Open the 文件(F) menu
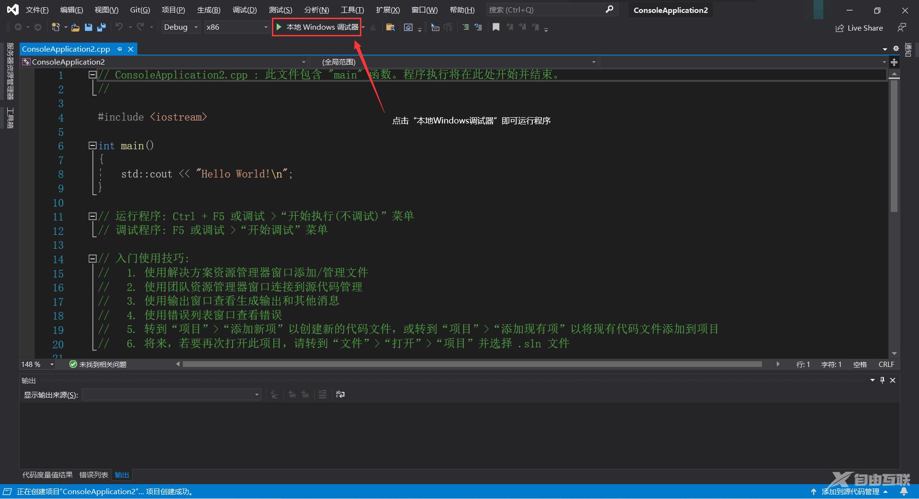The image size is (919, 499). (37, 10)
